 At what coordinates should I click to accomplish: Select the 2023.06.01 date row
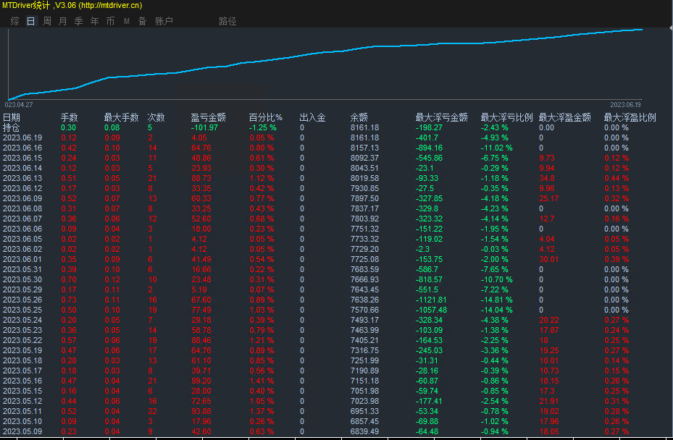pyautogui.click(x=22, y=260)
